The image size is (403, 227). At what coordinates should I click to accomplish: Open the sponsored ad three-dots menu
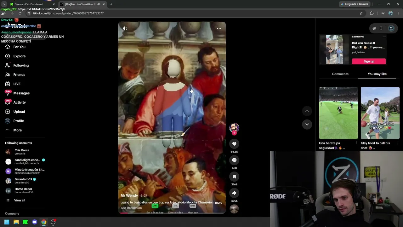point(384,37)
